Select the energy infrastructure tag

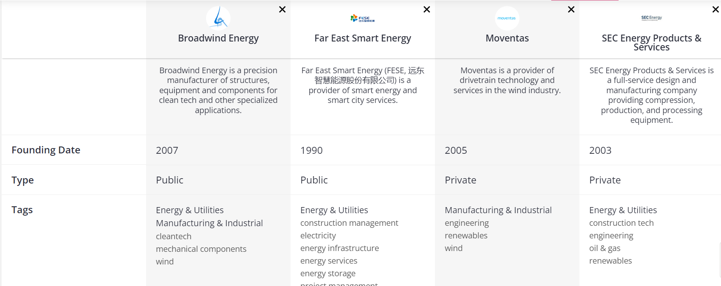tap(339, 248)
